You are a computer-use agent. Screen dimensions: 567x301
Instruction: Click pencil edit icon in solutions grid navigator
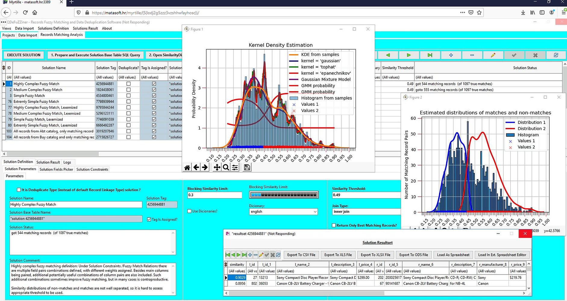pos(493,55)
